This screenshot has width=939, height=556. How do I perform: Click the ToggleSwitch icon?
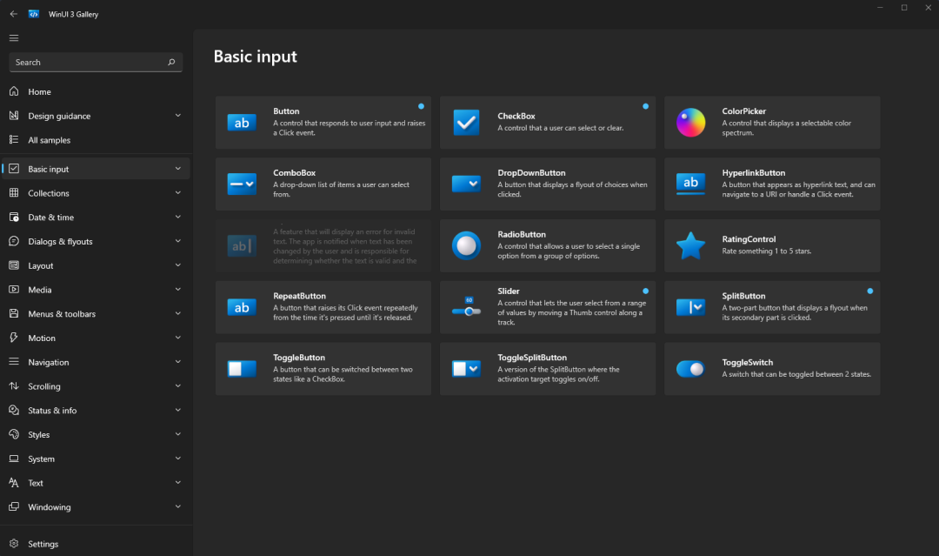coord(690,368)
